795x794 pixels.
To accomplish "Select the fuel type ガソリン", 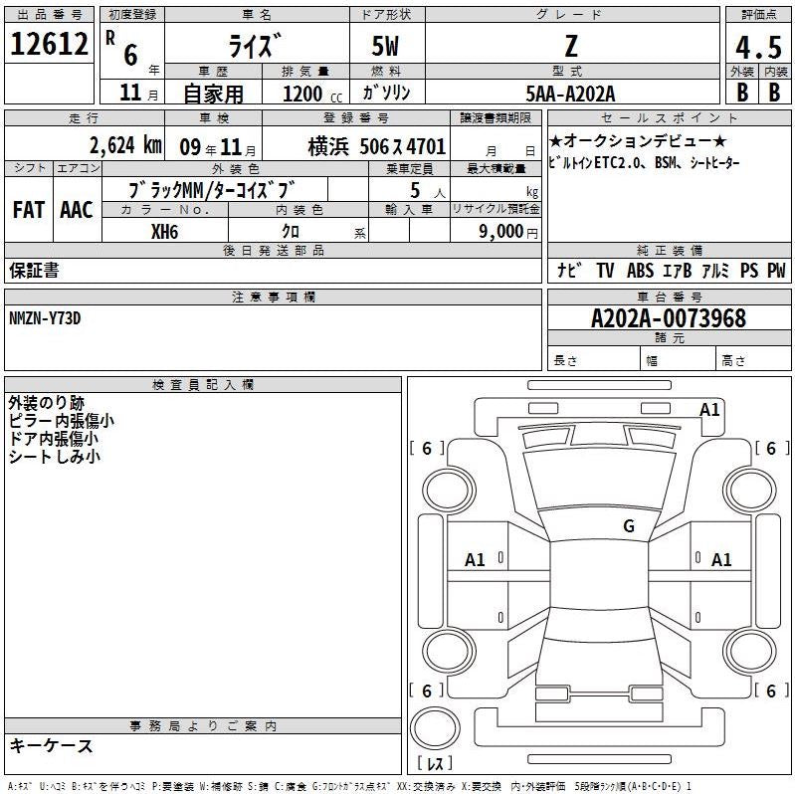I will point(386,93).
